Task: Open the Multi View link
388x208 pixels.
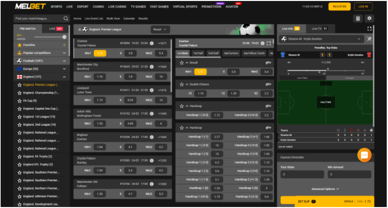Action: pyautogui.click(x=113, y=19)
